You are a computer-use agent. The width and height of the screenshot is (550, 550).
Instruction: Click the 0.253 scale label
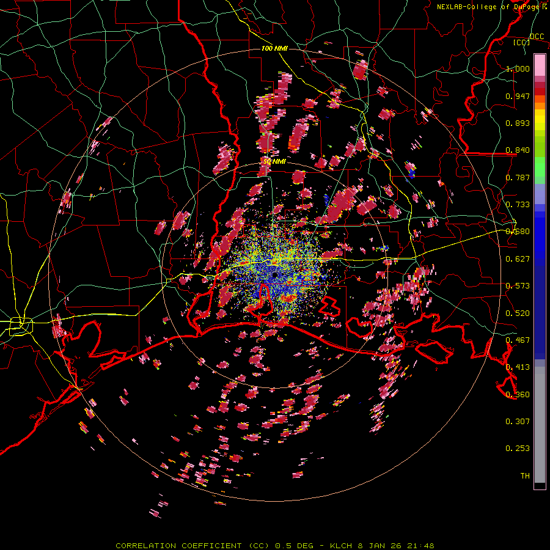click(x=518, y=449)
